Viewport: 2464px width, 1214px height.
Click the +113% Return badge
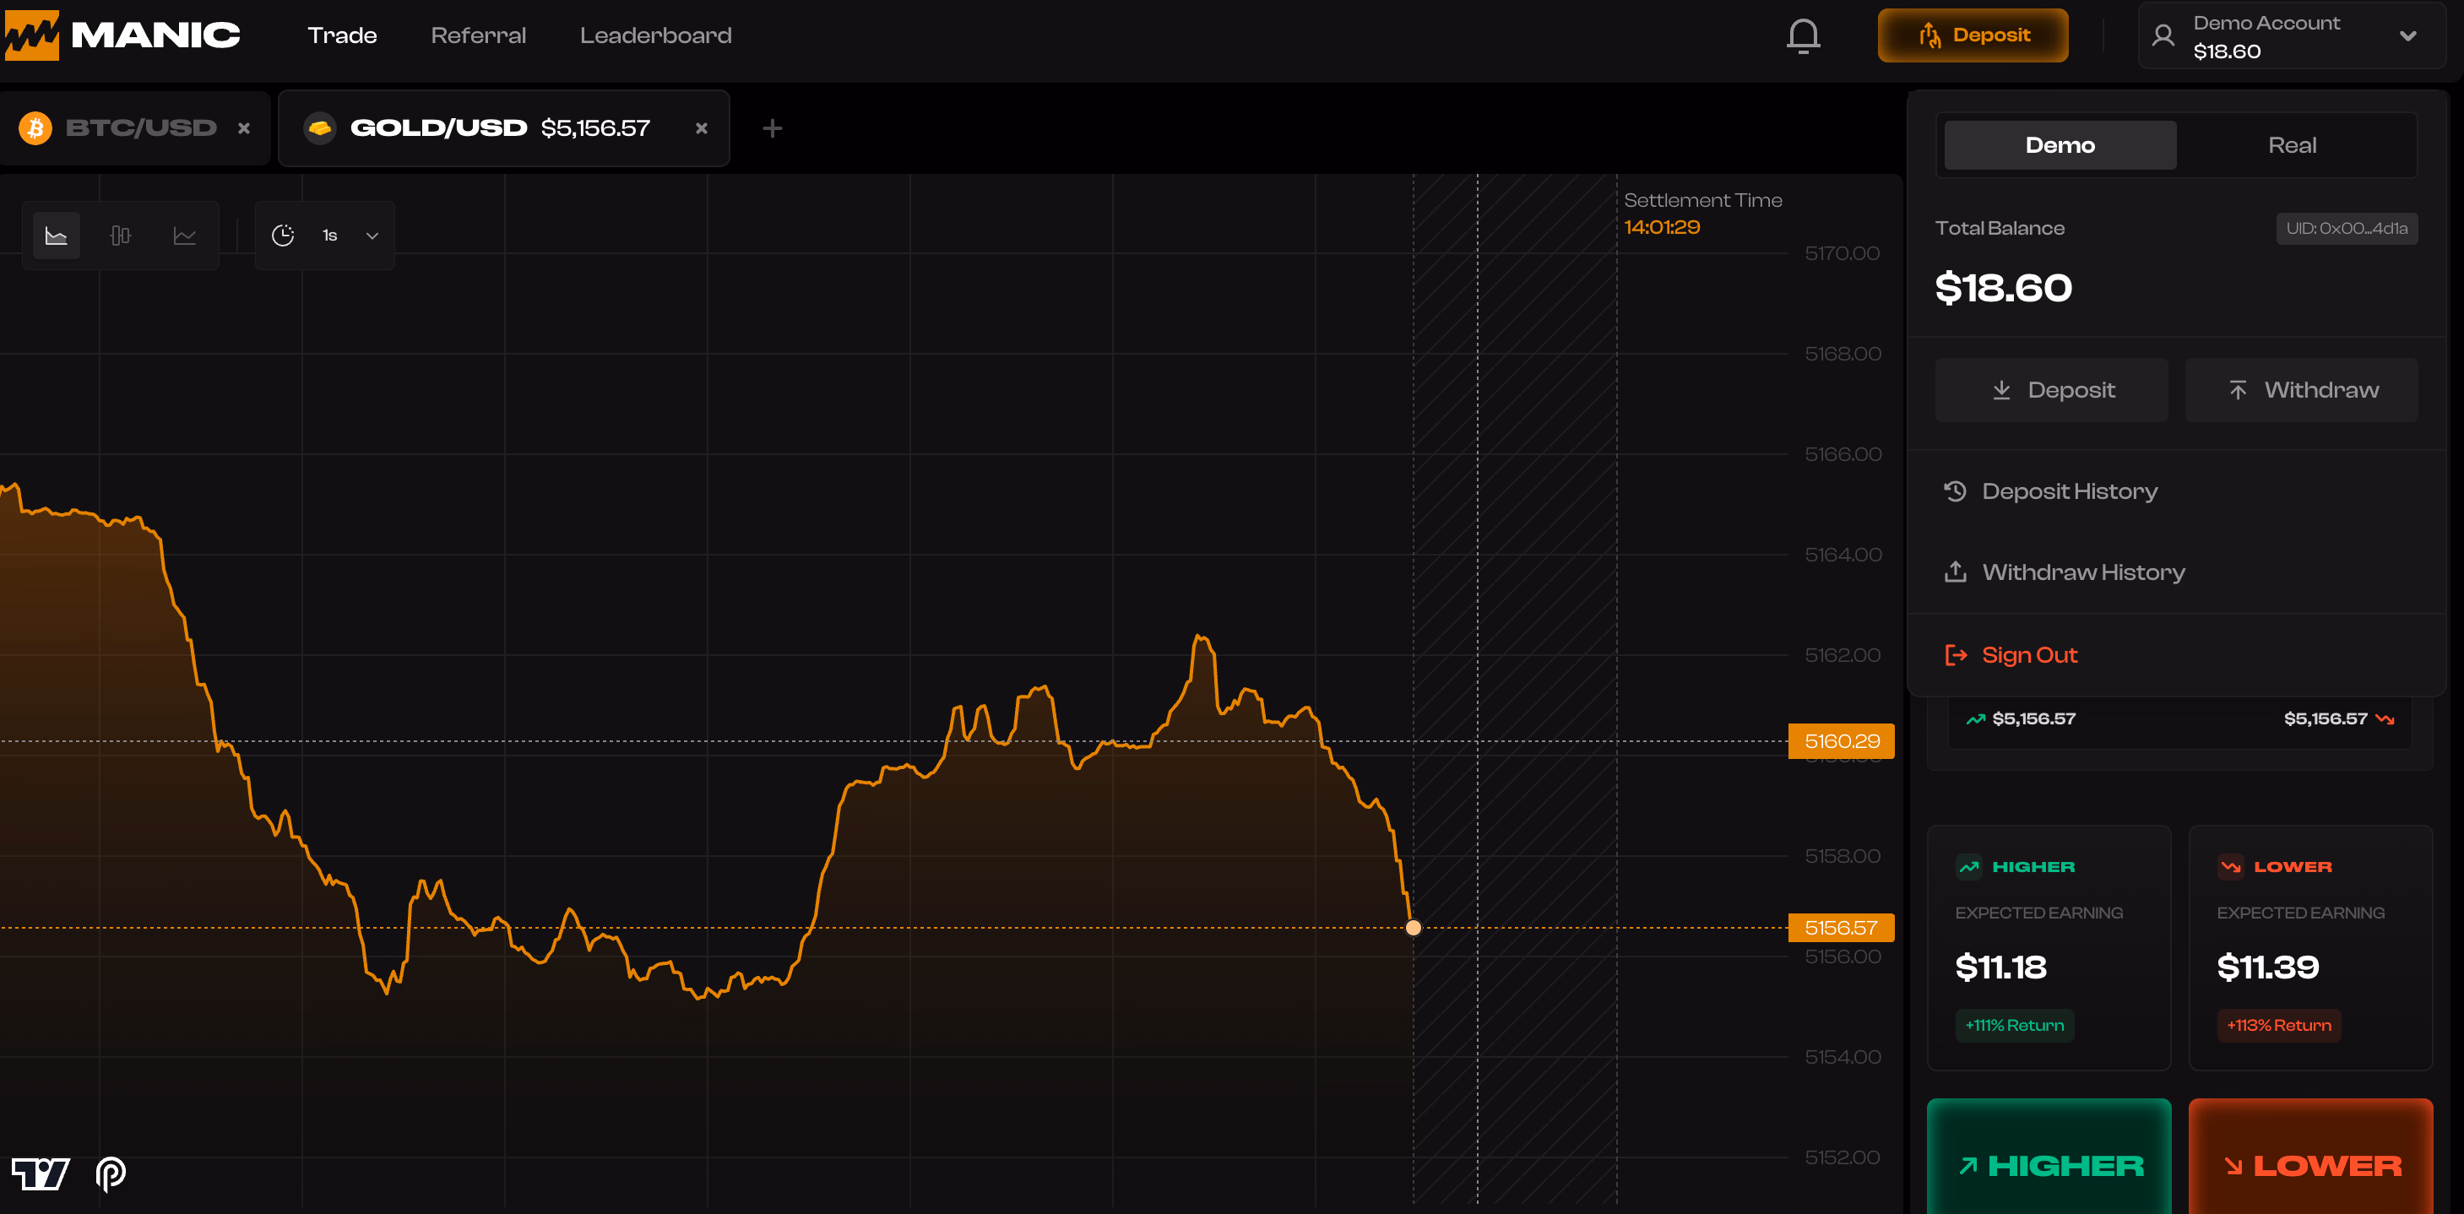coord(2278,1026)
